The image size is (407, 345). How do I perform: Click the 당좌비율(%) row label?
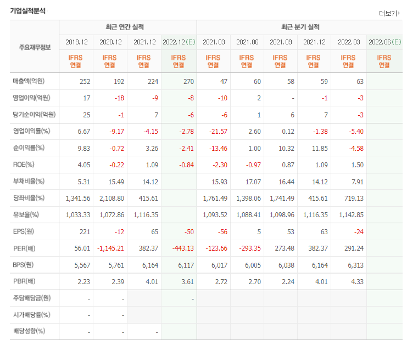29,198
